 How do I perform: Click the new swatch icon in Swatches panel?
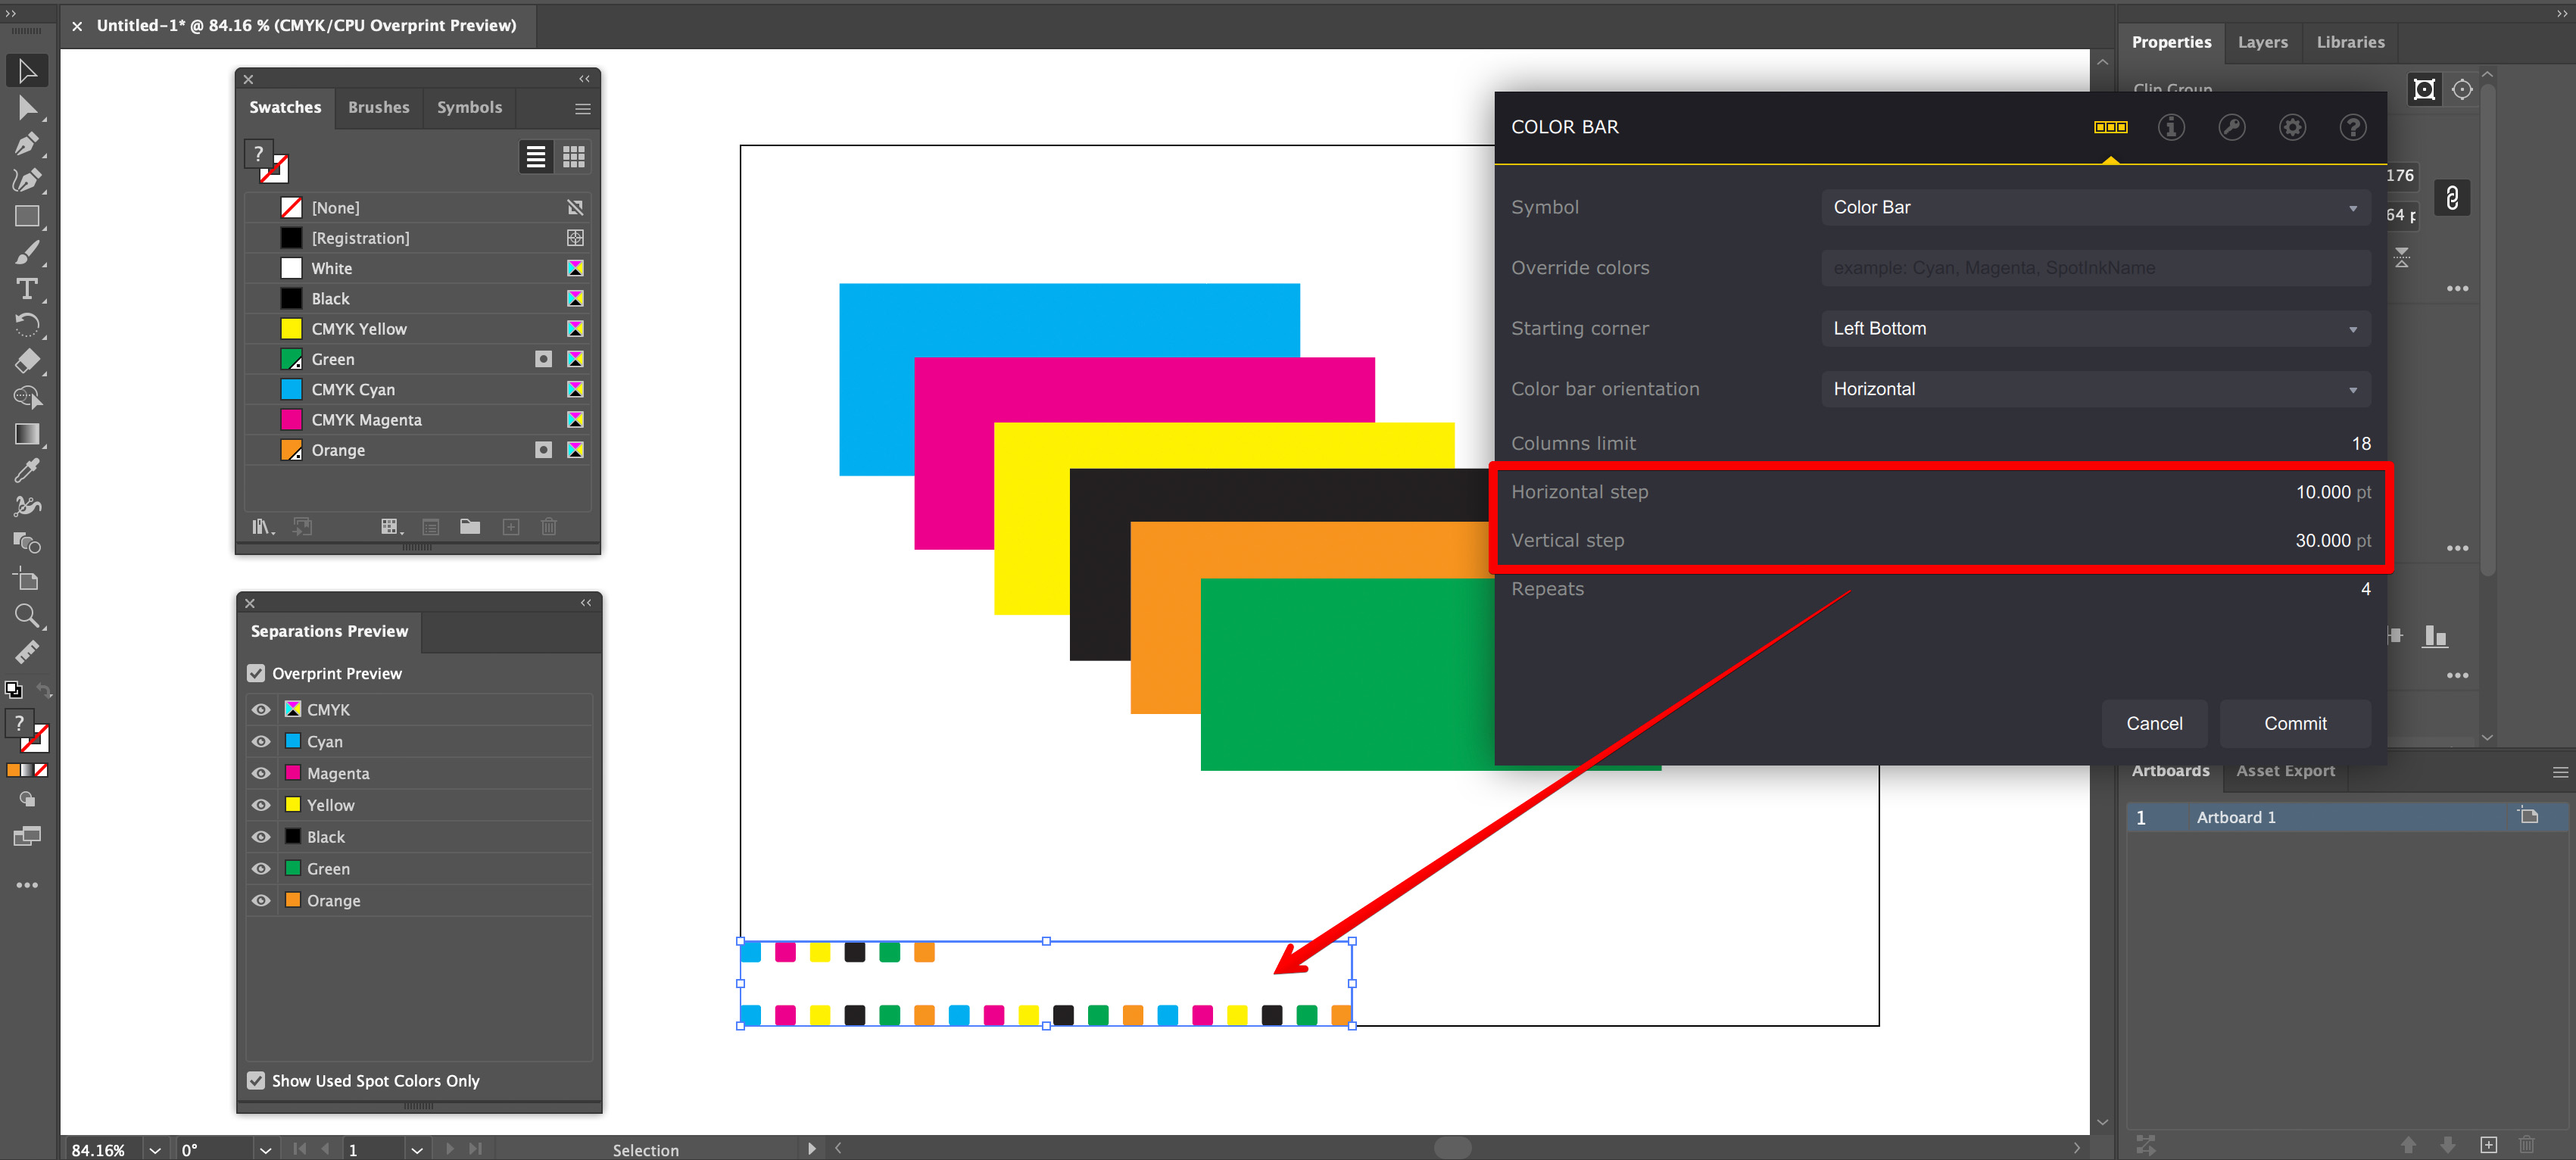511,526
